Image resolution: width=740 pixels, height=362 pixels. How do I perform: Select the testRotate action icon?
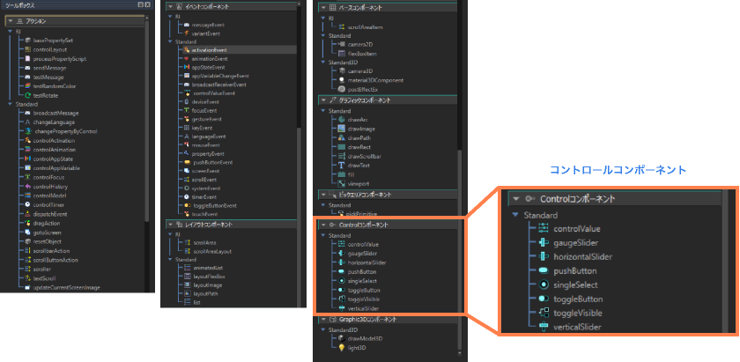pos(28,95)
